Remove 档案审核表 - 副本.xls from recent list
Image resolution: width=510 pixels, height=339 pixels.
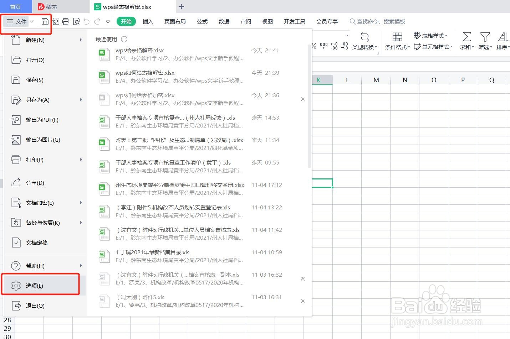click(303, 279)
